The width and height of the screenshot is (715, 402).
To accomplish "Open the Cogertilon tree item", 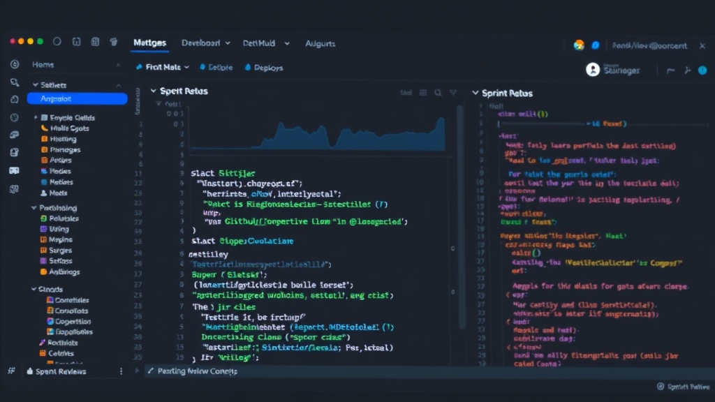I will pyautogui.click(x=73, y=321).
